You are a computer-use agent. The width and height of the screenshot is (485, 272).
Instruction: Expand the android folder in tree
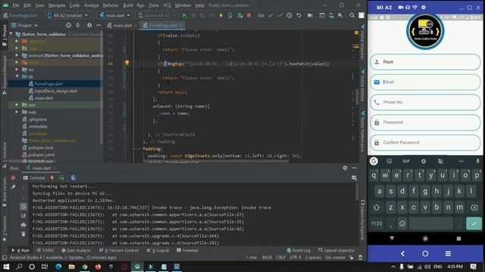point(17,55)
